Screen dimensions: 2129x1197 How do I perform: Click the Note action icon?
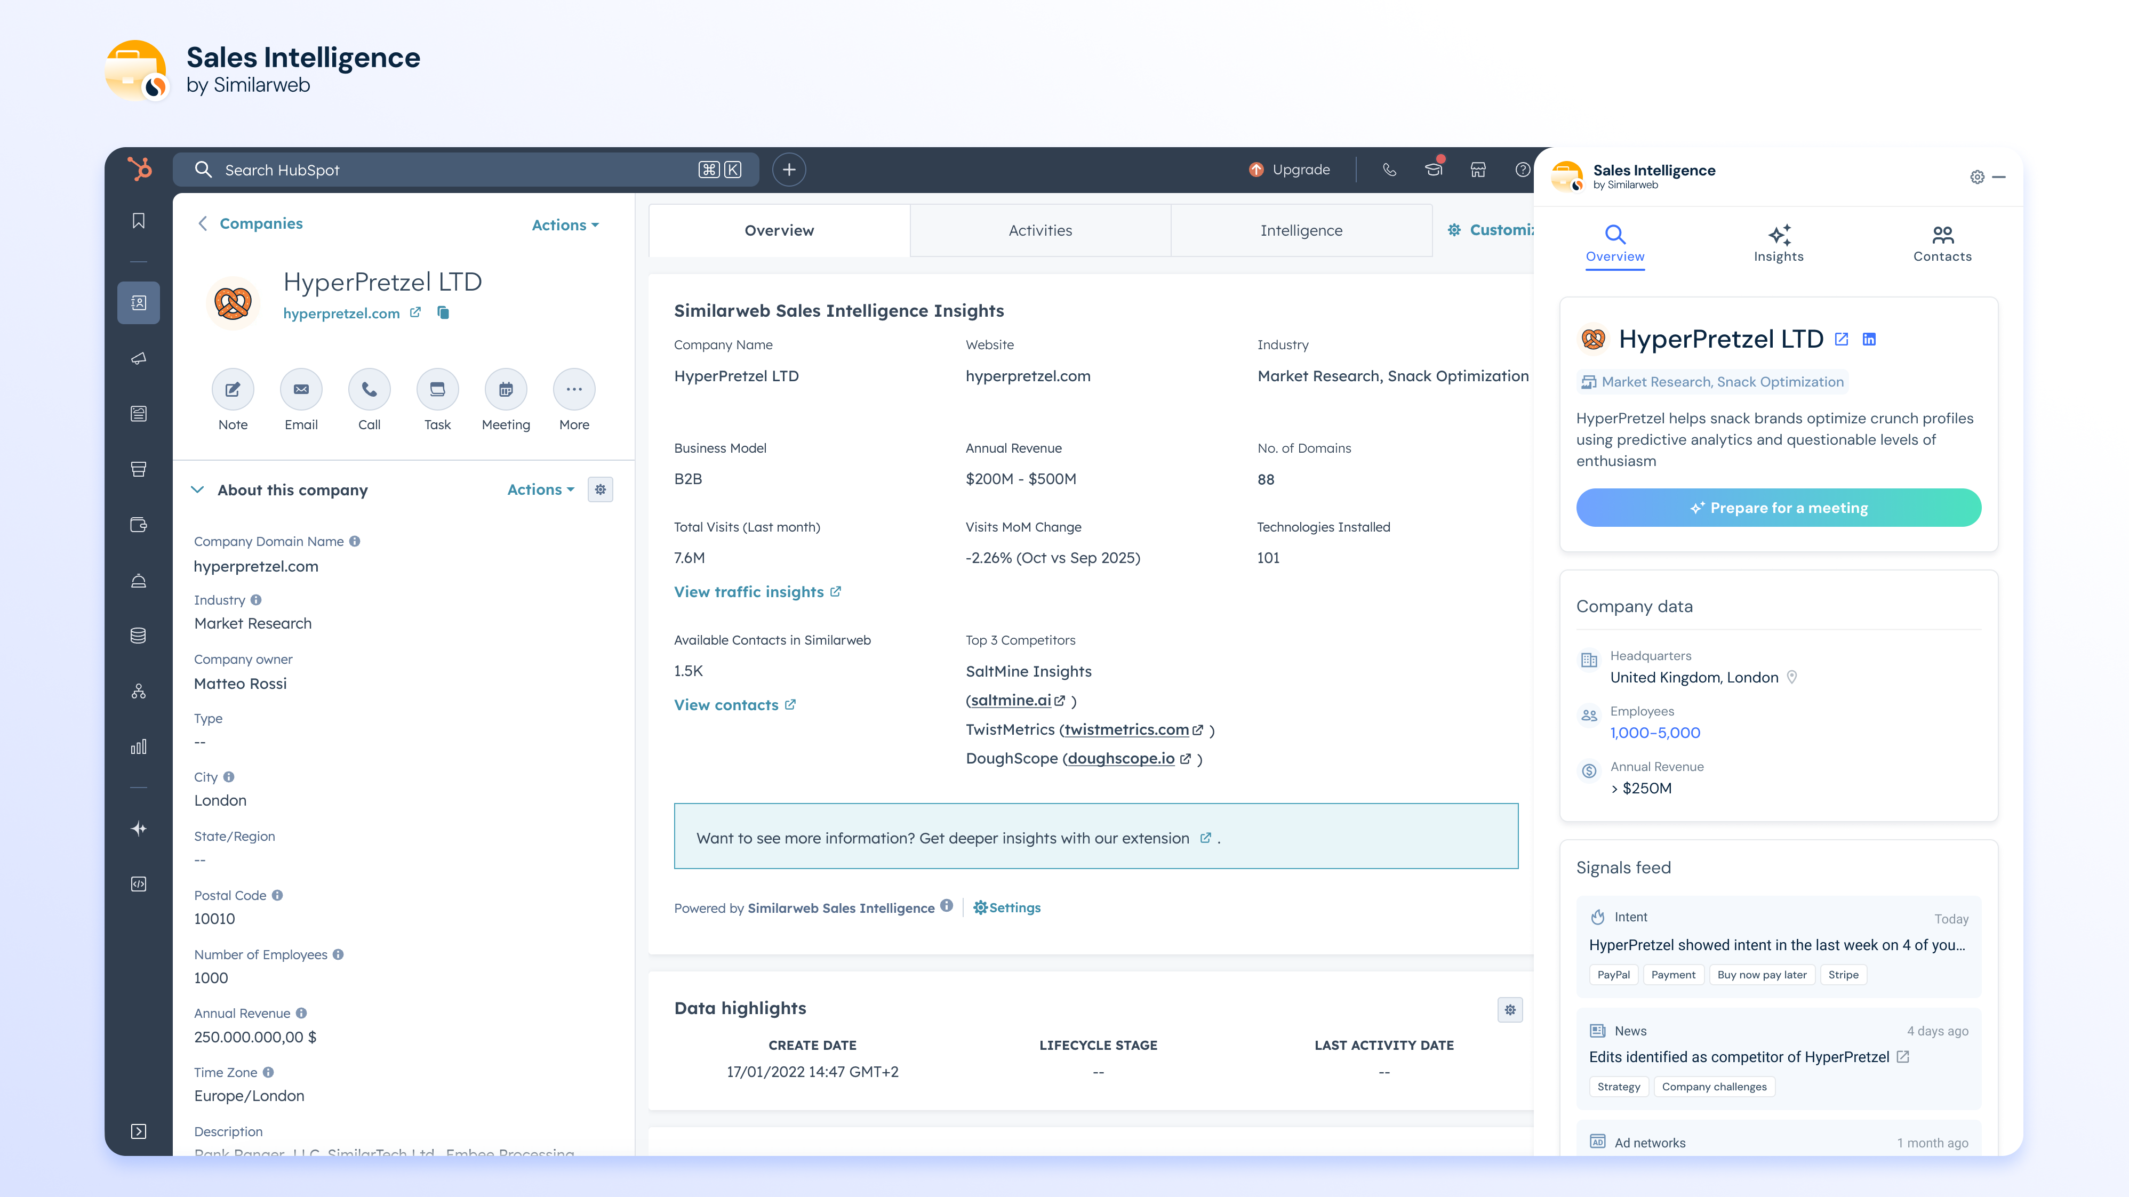(233, 389)
